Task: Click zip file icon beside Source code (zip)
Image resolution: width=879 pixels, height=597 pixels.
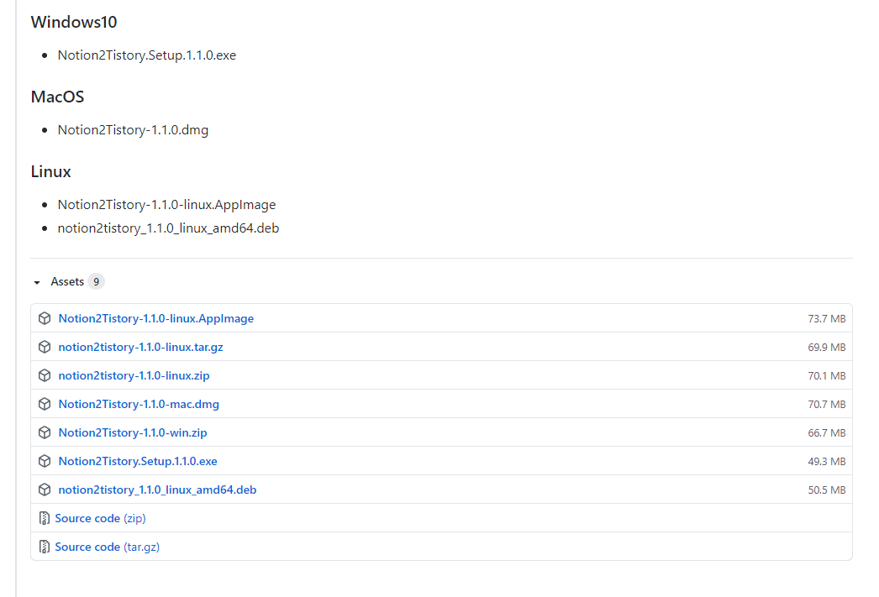Action: [x=45, y=519]
